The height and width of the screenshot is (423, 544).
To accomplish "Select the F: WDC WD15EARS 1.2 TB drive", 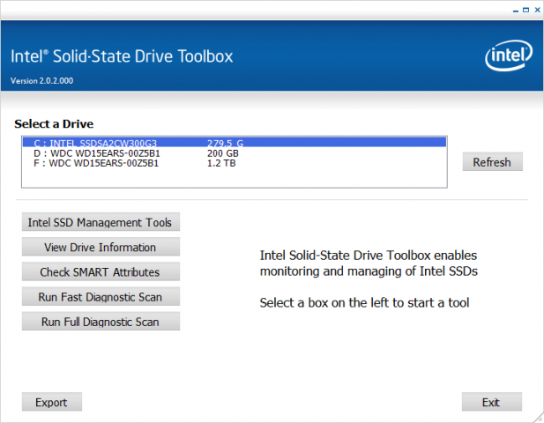I will coord(235,163).
